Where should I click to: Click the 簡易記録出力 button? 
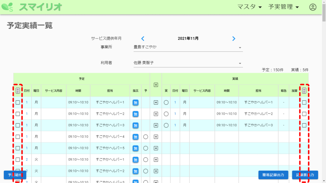pyautogui.click(x=273, y=175)
